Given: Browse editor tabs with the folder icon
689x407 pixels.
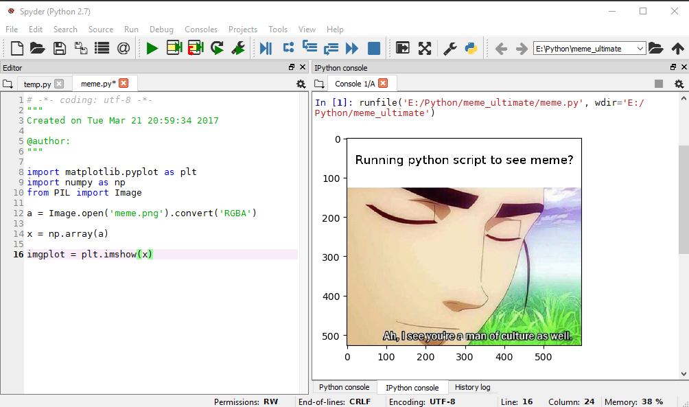Looking at the screenshot, I should 8,84.
